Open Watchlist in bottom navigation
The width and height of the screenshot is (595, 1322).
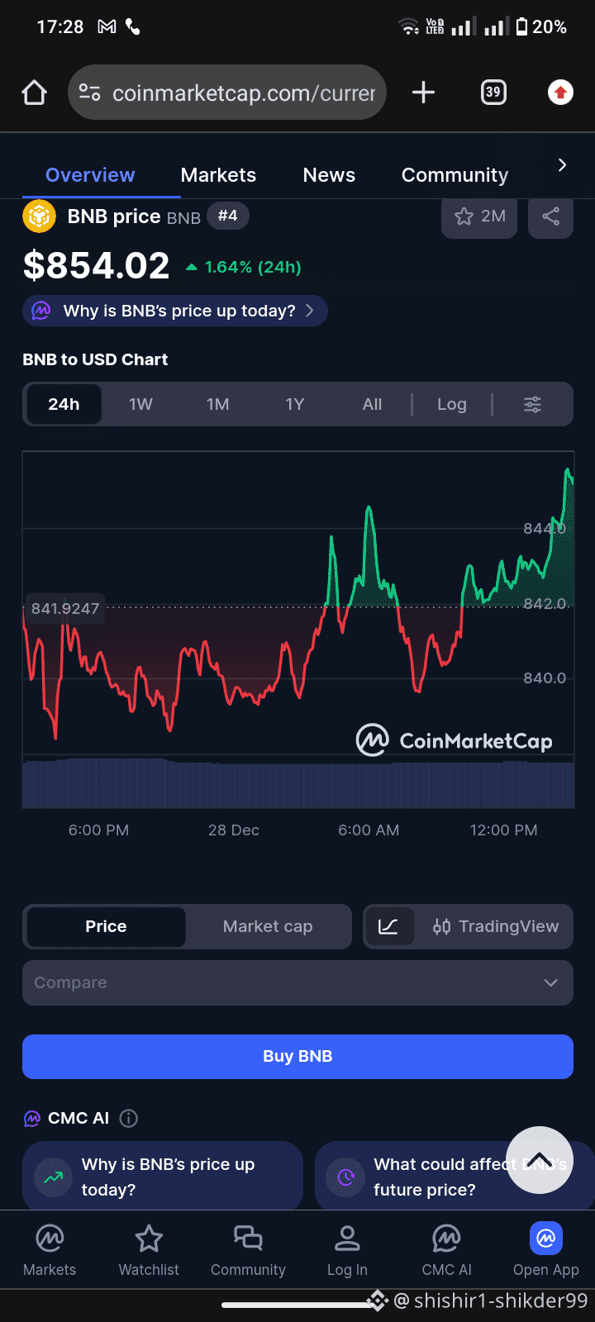point(149,1251)
